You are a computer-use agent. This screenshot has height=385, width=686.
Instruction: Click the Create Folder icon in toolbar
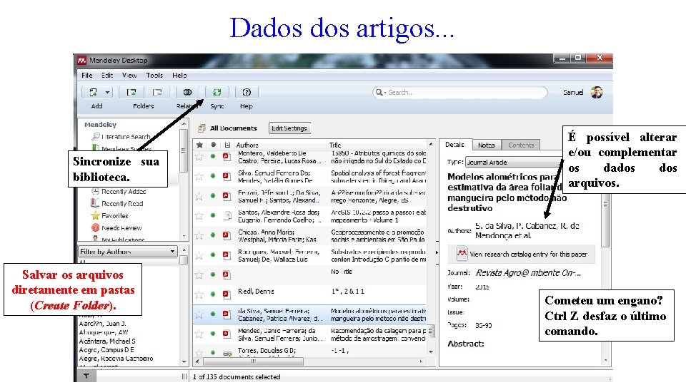[131, 92]
